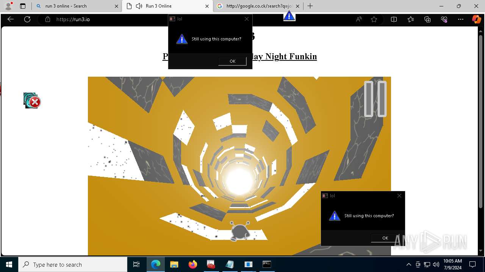Pause the Run 3 game
The width and height of the screenshot is (485, 272).
[375, 99]
